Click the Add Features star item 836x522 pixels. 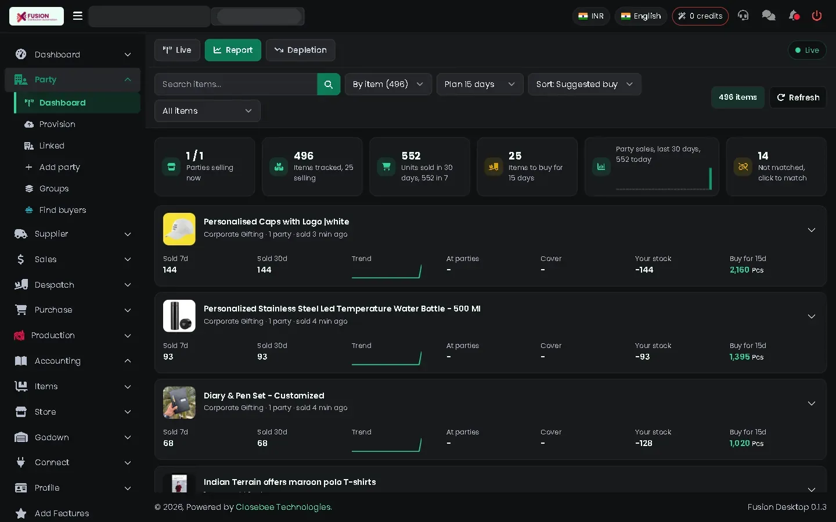(x=73, y=513)
